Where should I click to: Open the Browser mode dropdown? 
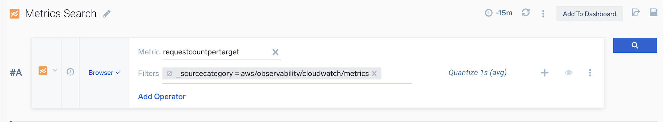coord(104,73)
